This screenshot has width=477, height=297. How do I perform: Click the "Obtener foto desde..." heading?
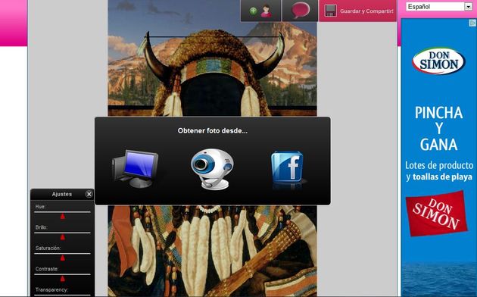212,131
